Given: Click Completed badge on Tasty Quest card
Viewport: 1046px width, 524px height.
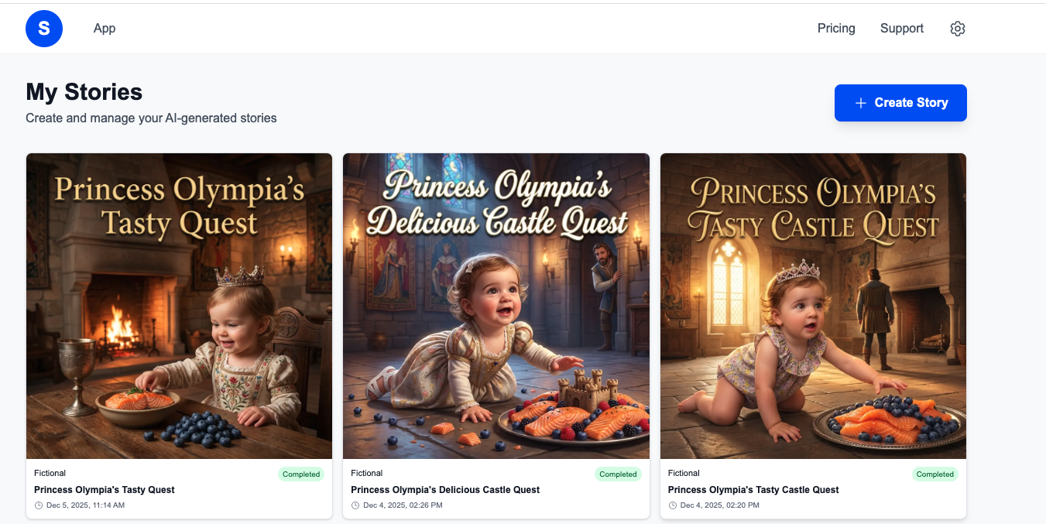Looking at the screenshot, I should click(x=301, y=474).
